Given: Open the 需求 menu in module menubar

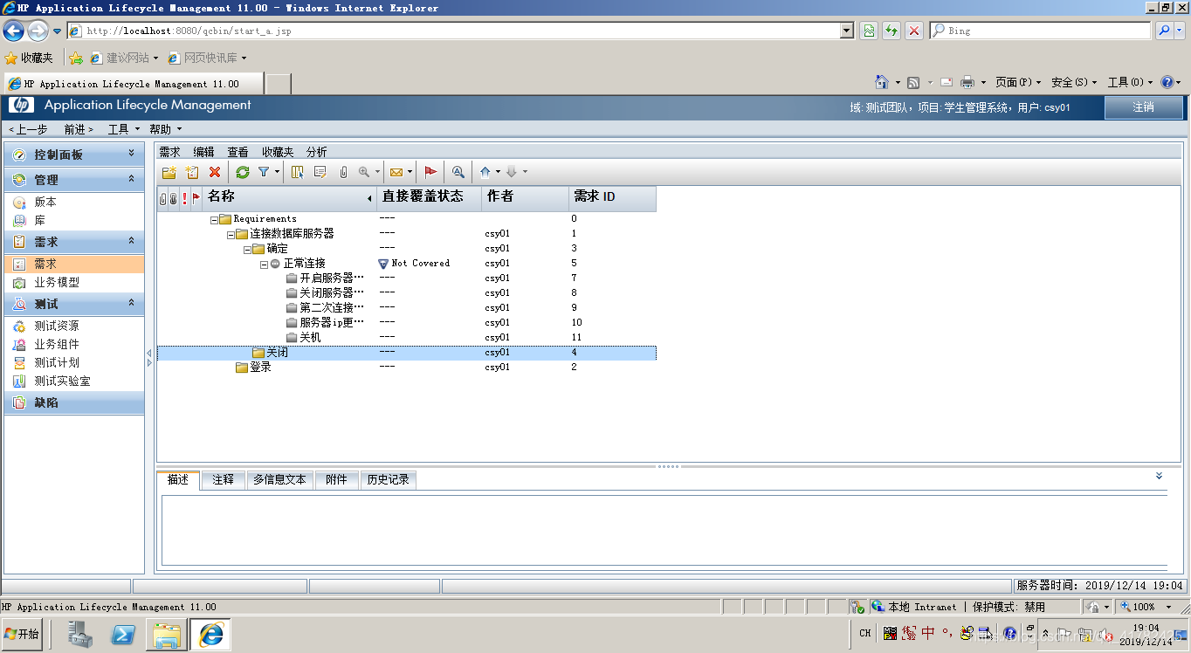Looking at the screenshot, I should (169, 152).
